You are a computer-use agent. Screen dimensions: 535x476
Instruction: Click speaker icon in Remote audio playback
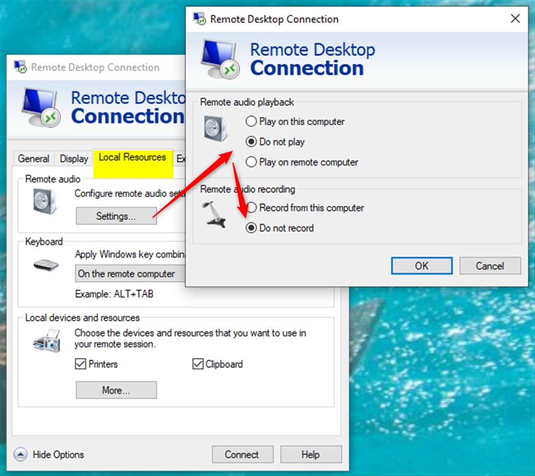pos(216,129)
